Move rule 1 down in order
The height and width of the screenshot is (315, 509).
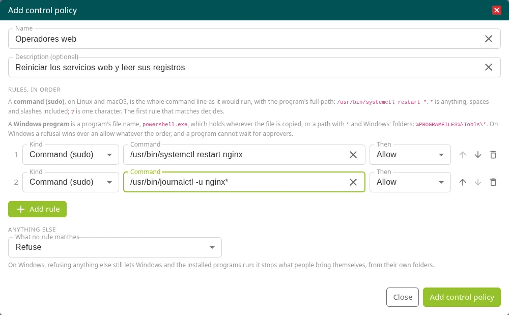pyautogui.click(x=478, y=155)
